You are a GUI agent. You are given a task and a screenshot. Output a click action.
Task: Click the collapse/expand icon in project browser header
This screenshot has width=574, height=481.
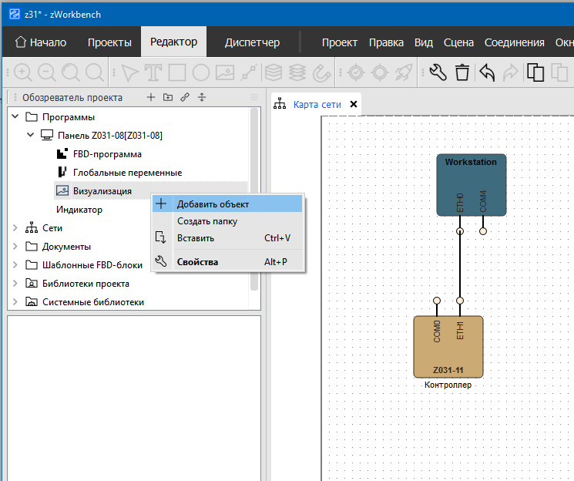(x=202, y=97)
